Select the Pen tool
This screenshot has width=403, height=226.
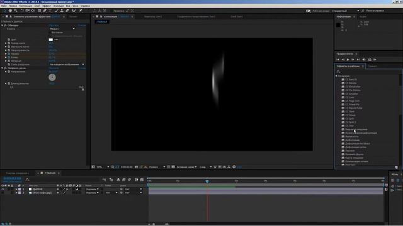pyautogui.click(x=45, y=11)
